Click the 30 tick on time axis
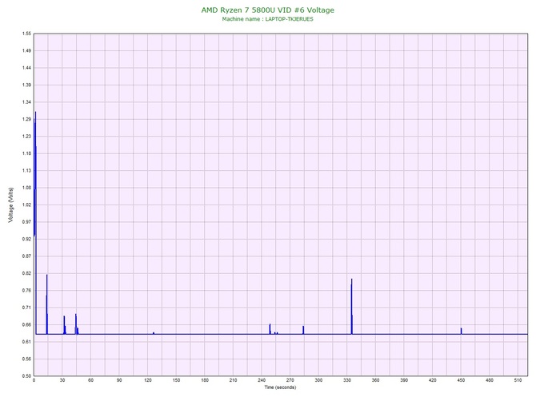536x401 pixels. pyautogui.click(x=62, y=380)
